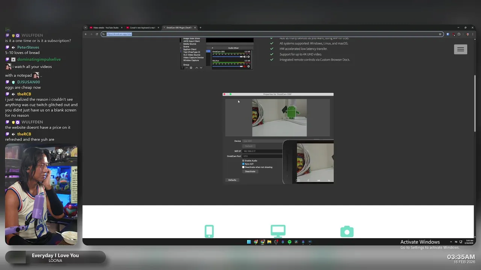
Task: Click chat username DJSUSAN00
Action: point(29,82)
